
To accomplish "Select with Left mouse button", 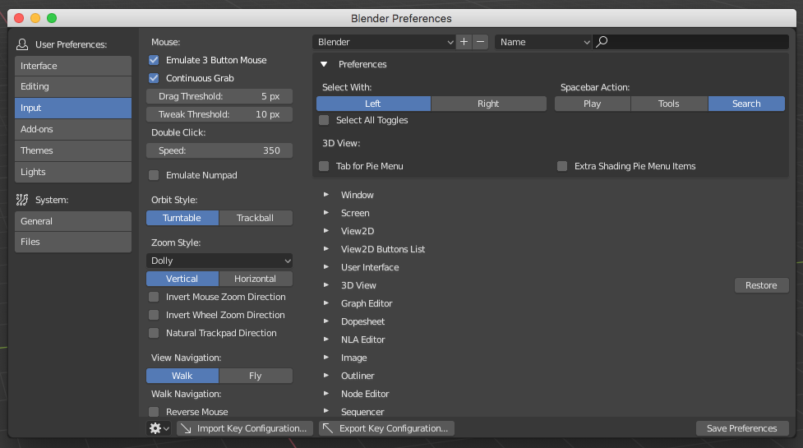I will [x=373, y=104].
